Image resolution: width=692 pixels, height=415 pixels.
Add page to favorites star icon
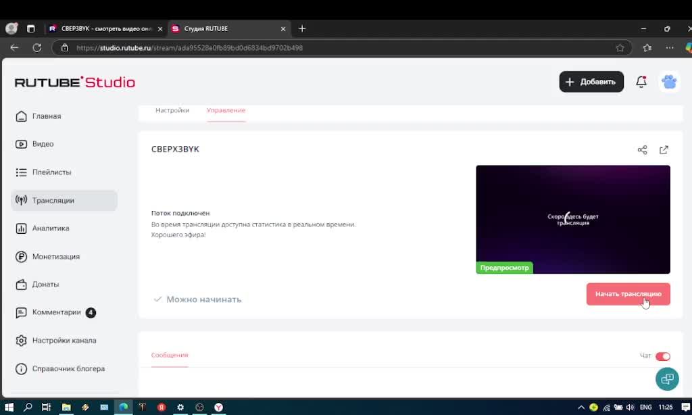(x=620, y=48)
